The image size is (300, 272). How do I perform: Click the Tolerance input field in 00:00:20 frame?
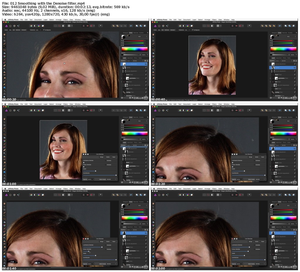[37, 30]
